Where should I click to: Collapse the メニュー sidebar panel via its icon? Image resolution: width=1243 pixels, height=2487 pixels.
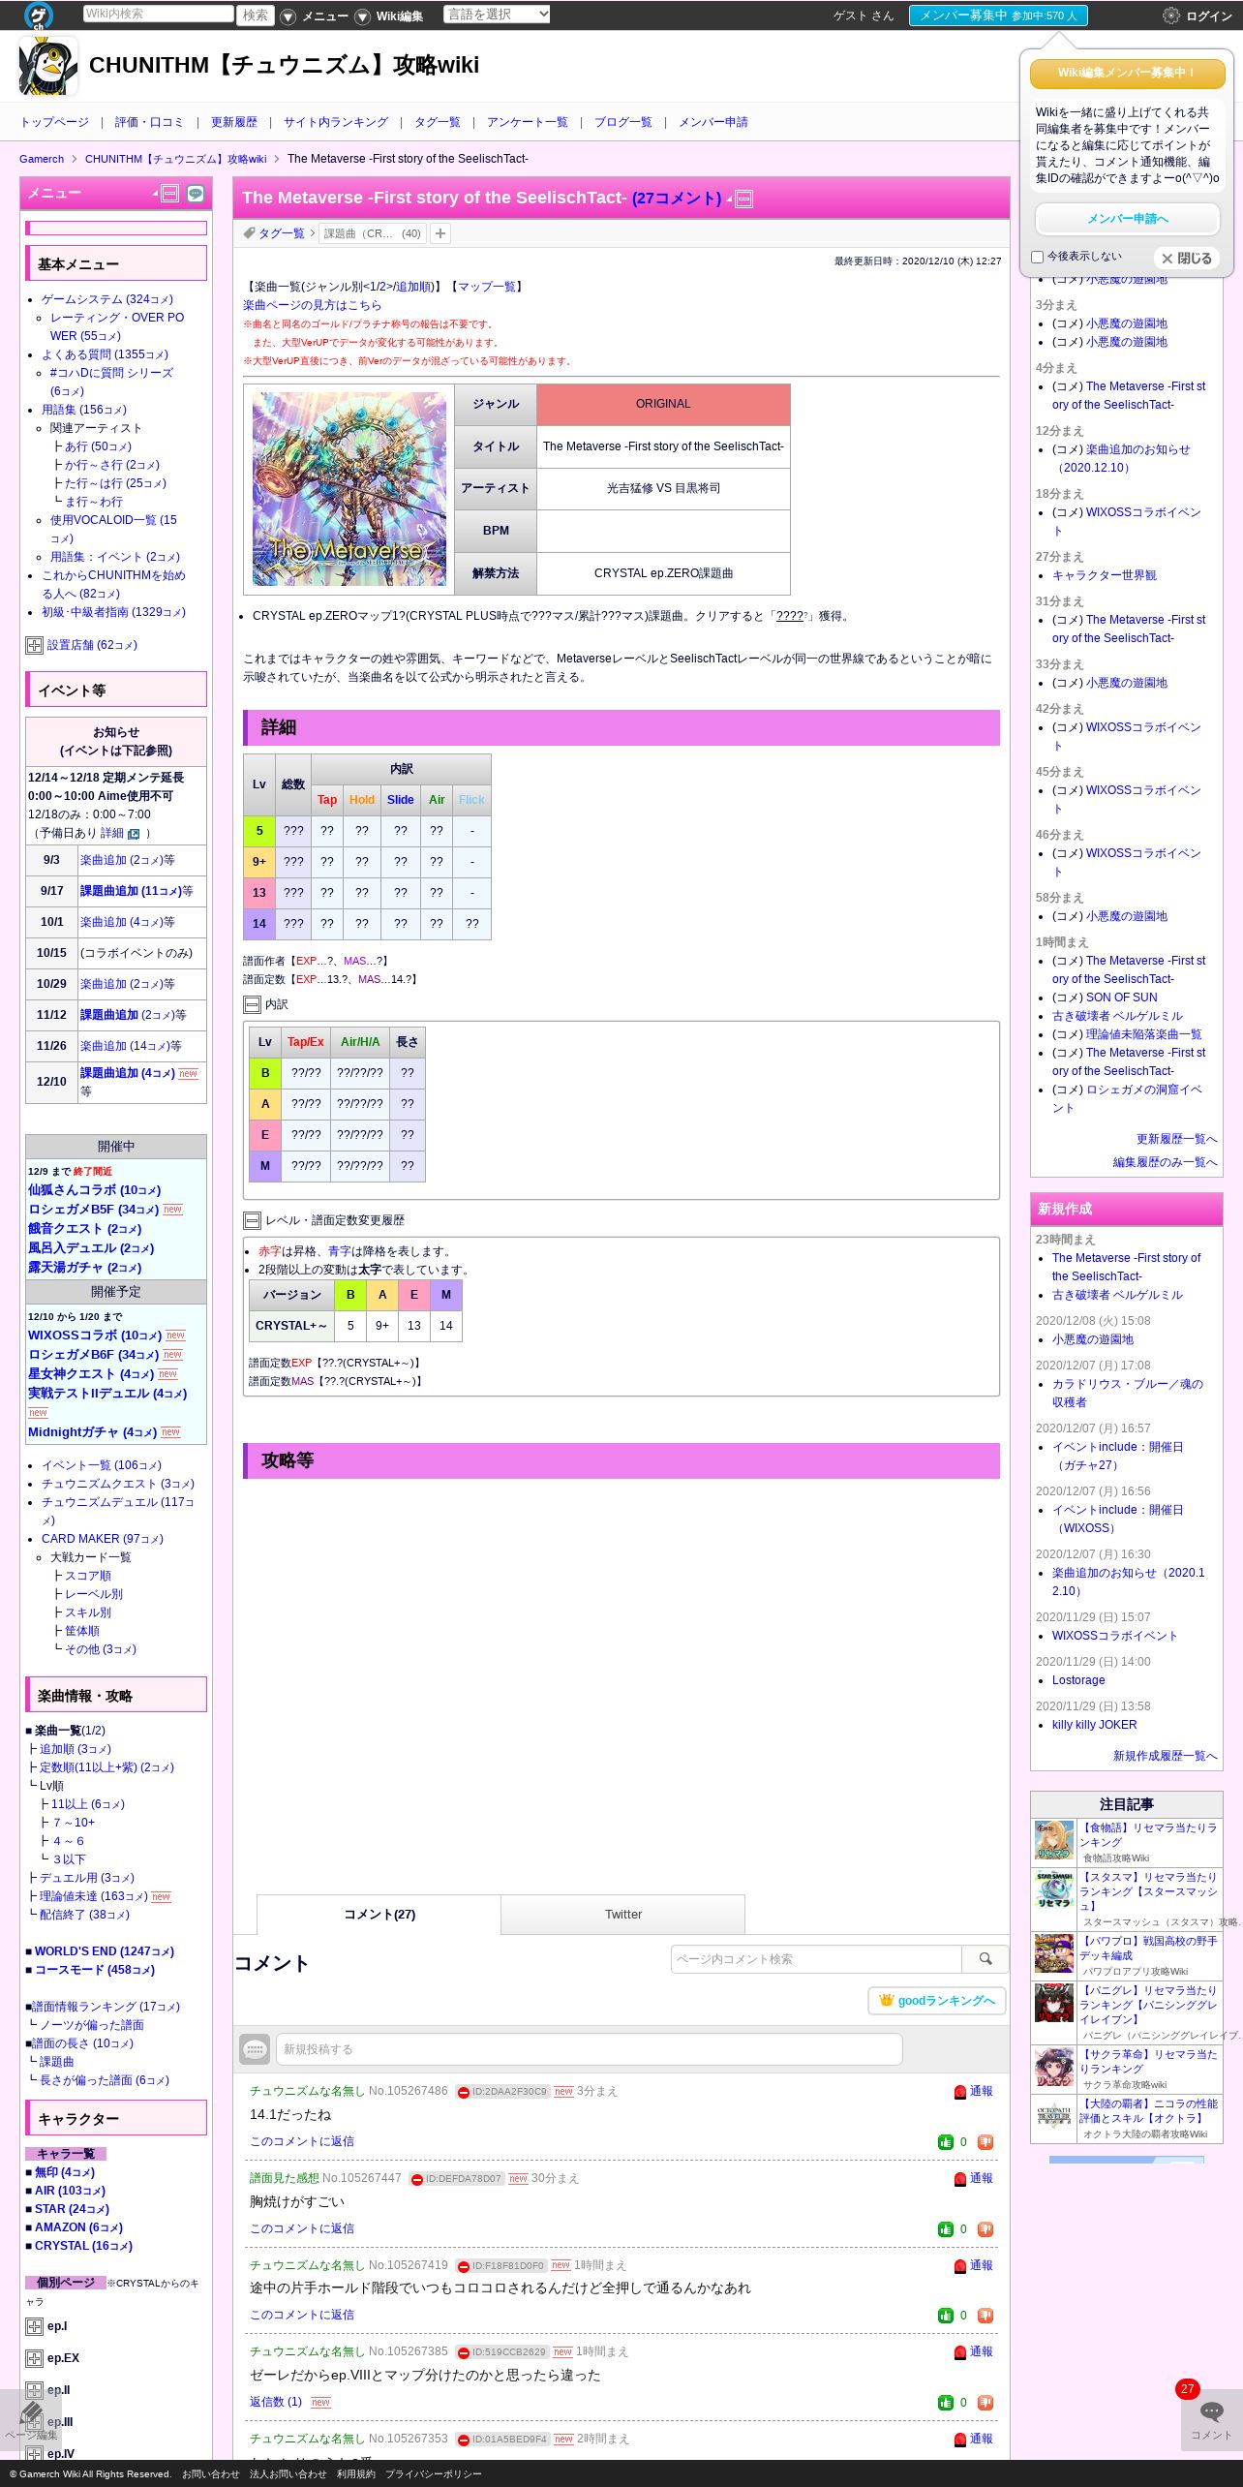click(x=170, y=194)
